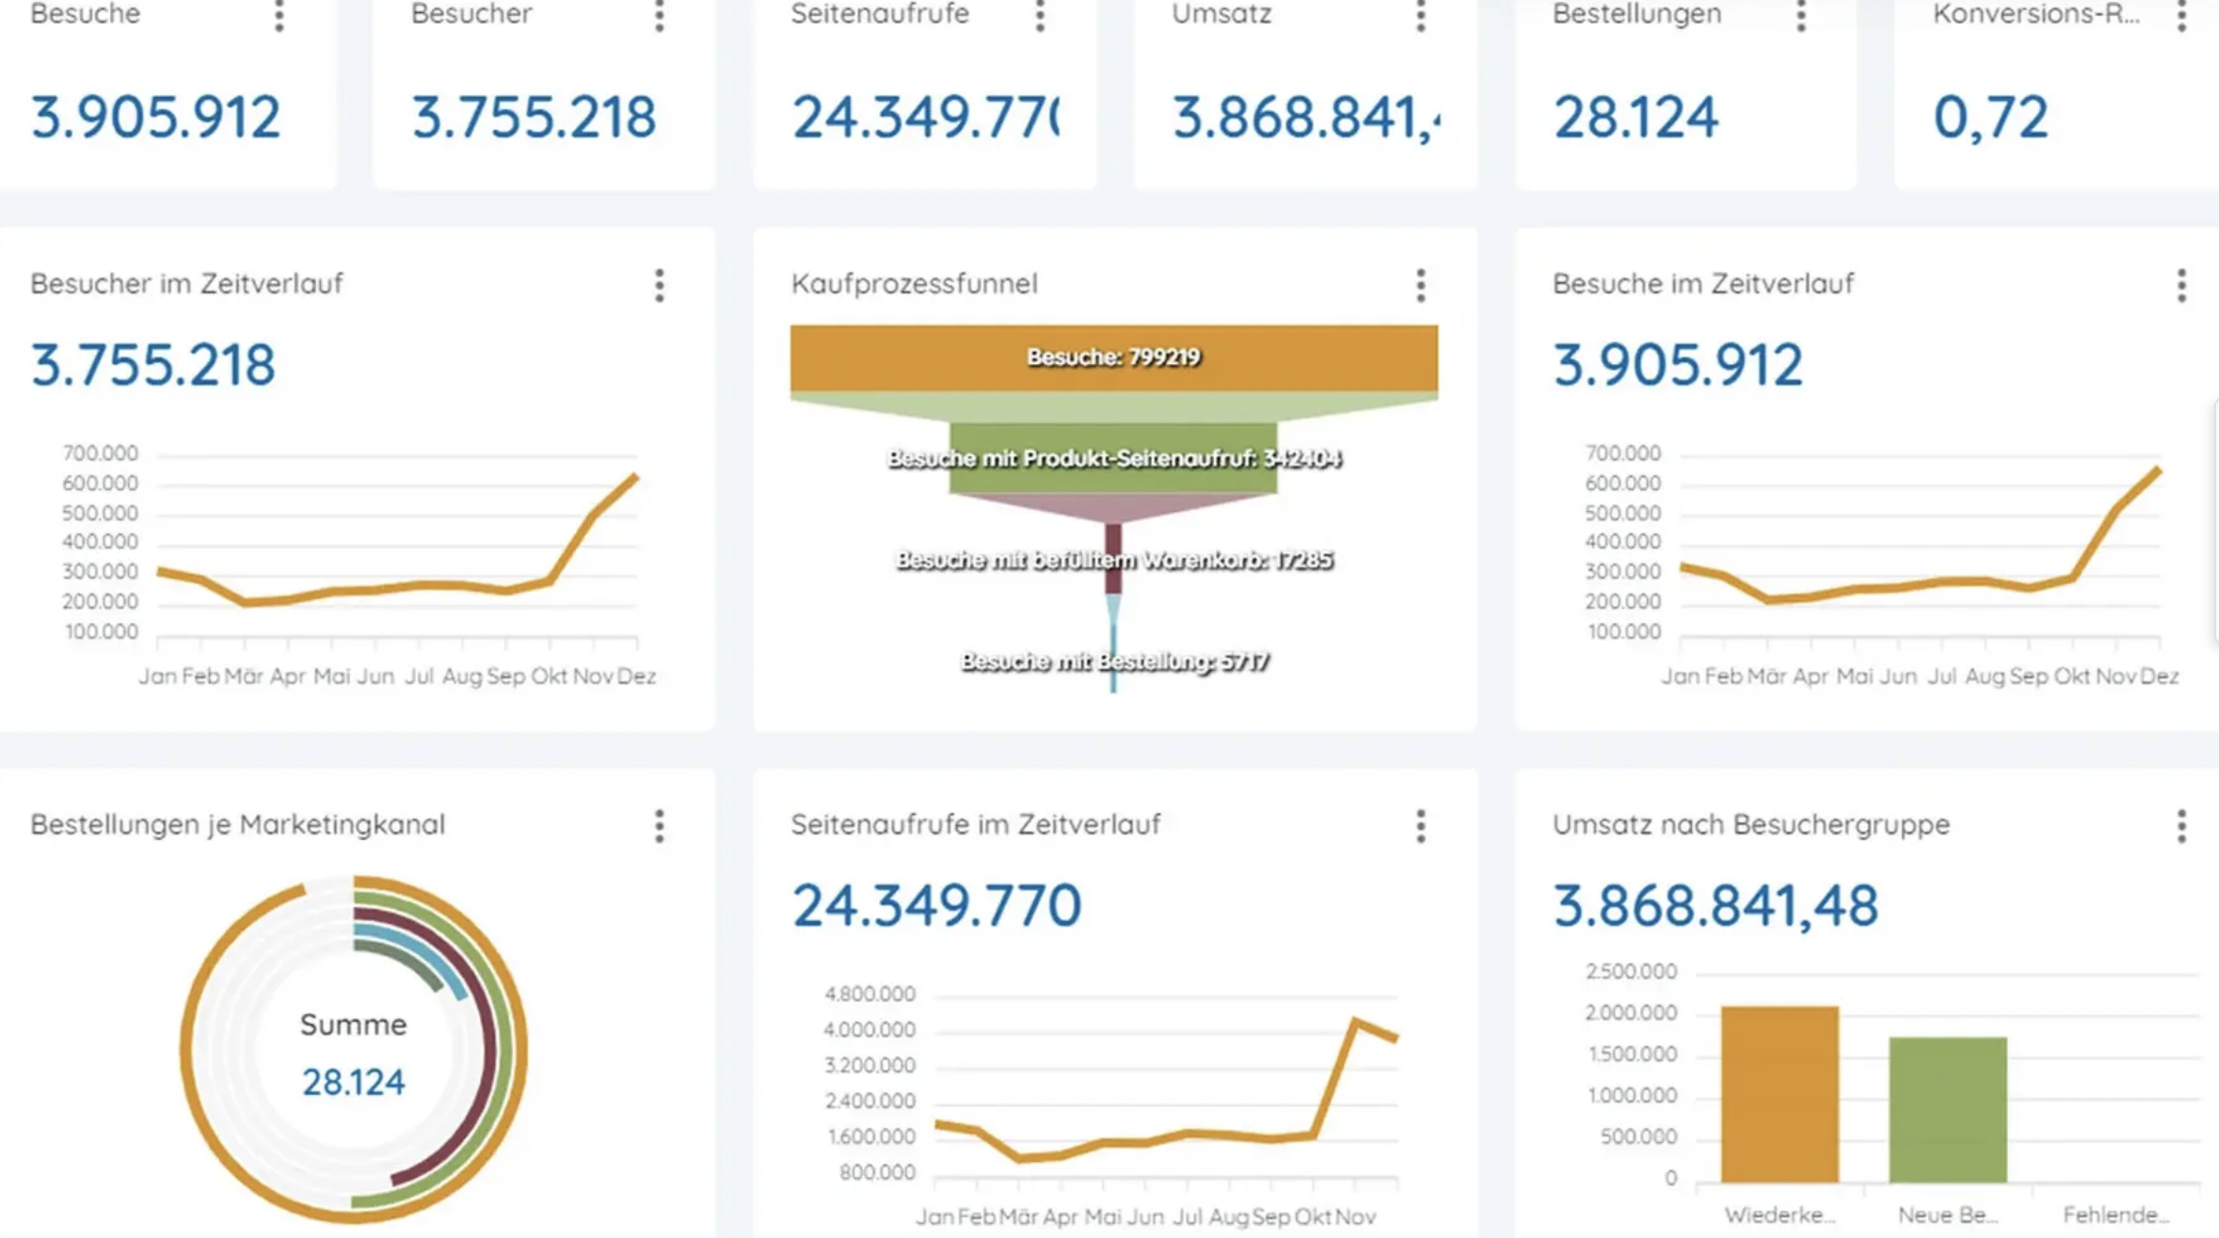Click the 'Fehlende...' axis label in Umsatz chart
The height and width of the screenshot is (1238, 2219).
pos(2116,1214)
